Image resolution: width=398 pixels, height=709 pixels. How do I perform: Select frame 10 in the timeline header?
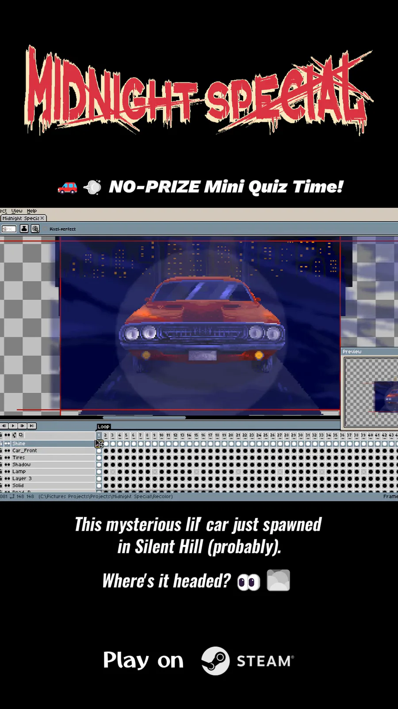(x=161, y=436)
